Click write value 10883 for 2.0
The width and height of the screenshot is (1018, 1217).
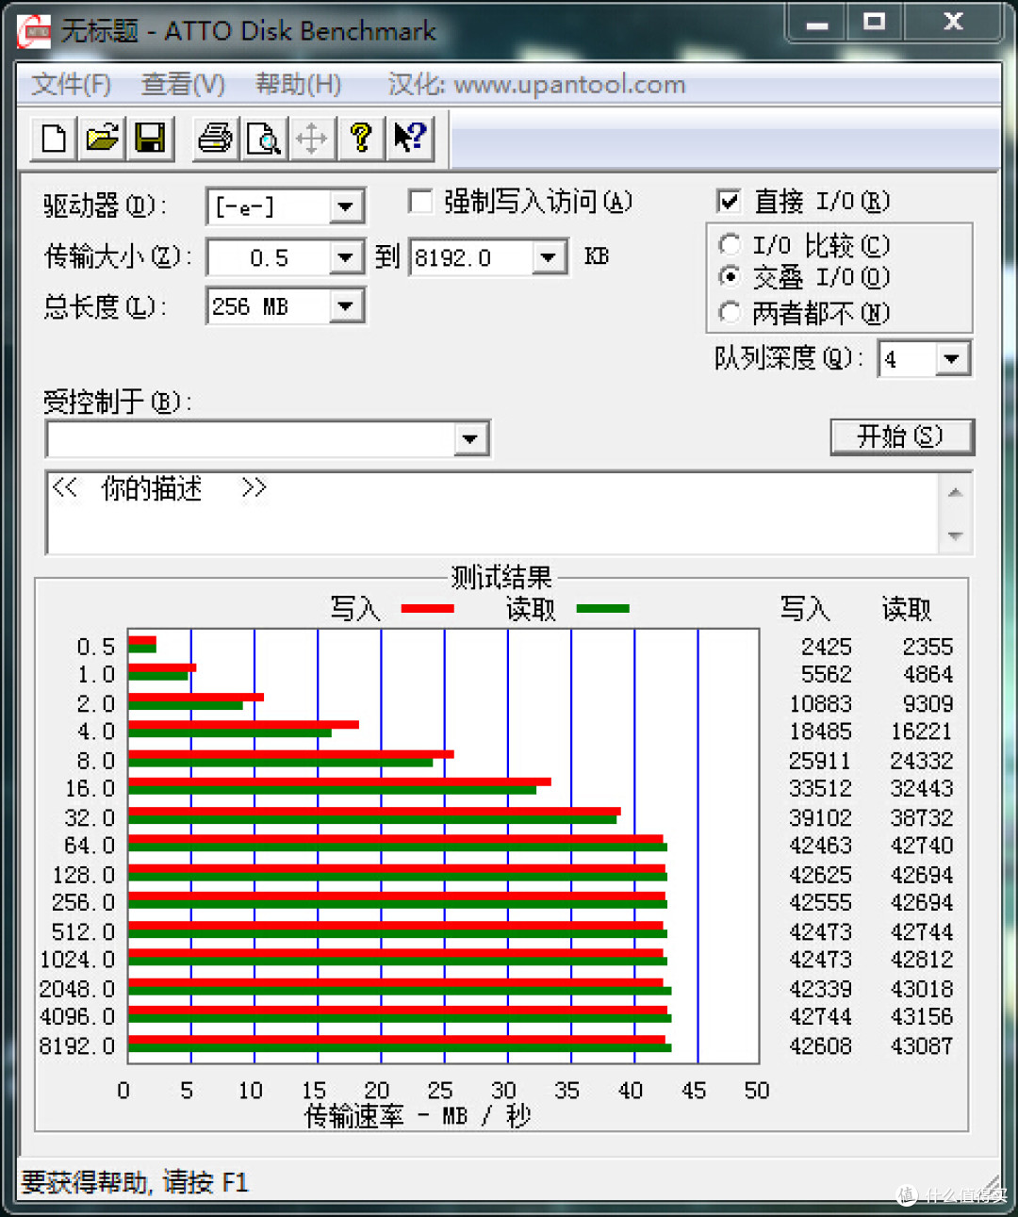click(820, 704)
